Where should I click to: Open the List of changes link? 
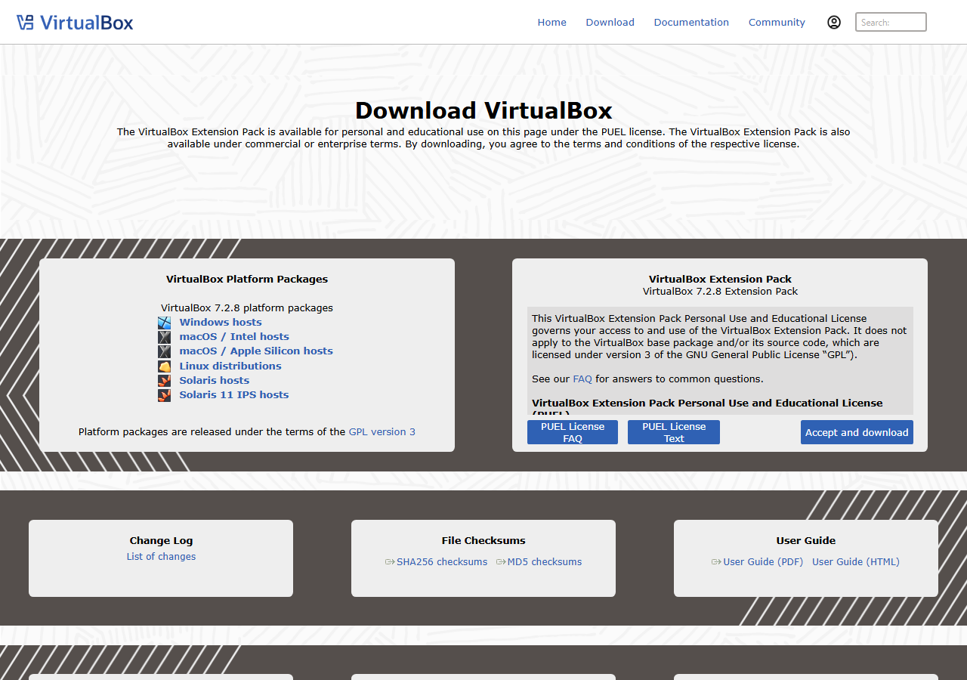(x=161, y=556)
